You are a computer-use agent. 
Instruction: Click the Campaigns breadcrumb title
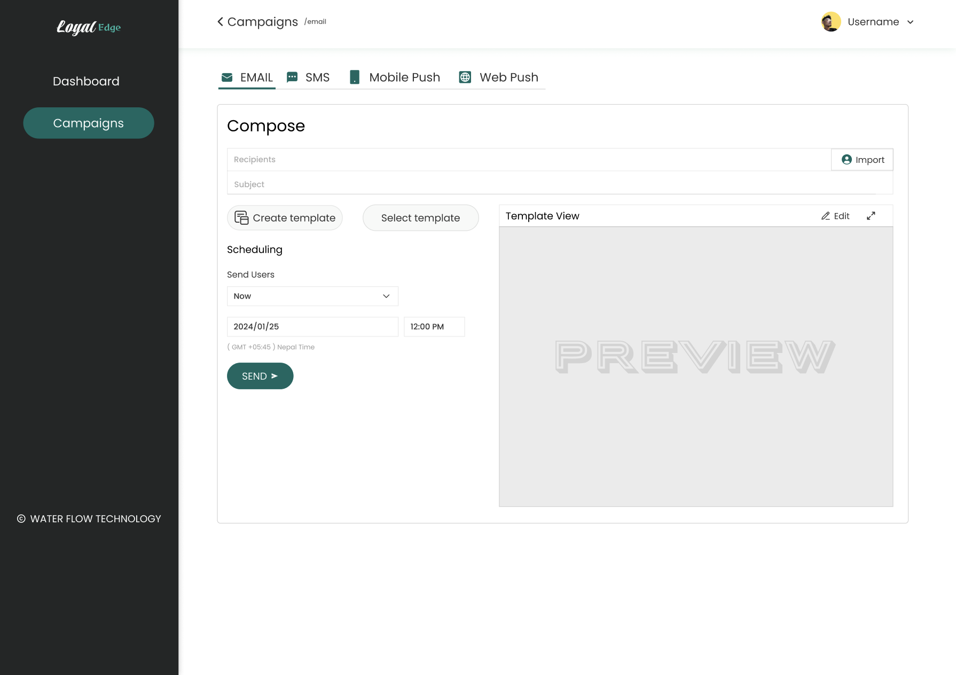pos(263,22)
